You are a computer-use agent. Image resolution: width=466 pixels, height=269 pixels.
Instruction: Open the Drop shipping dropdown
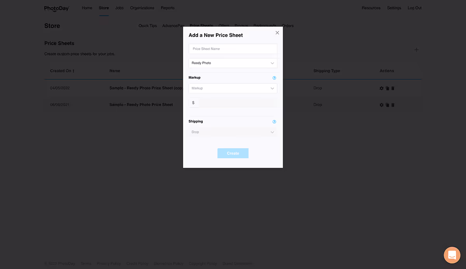click(x=233, y=132)
